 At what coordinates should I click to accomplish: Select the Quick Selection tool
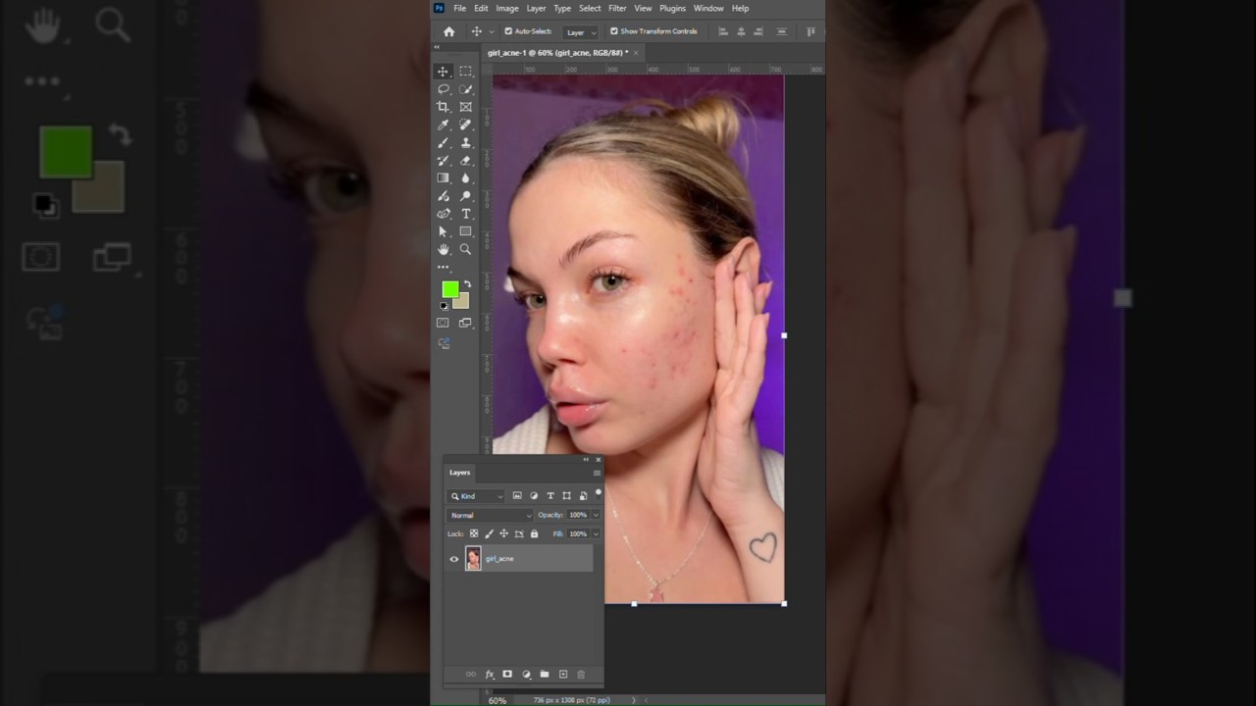click(x=465, y=89)
